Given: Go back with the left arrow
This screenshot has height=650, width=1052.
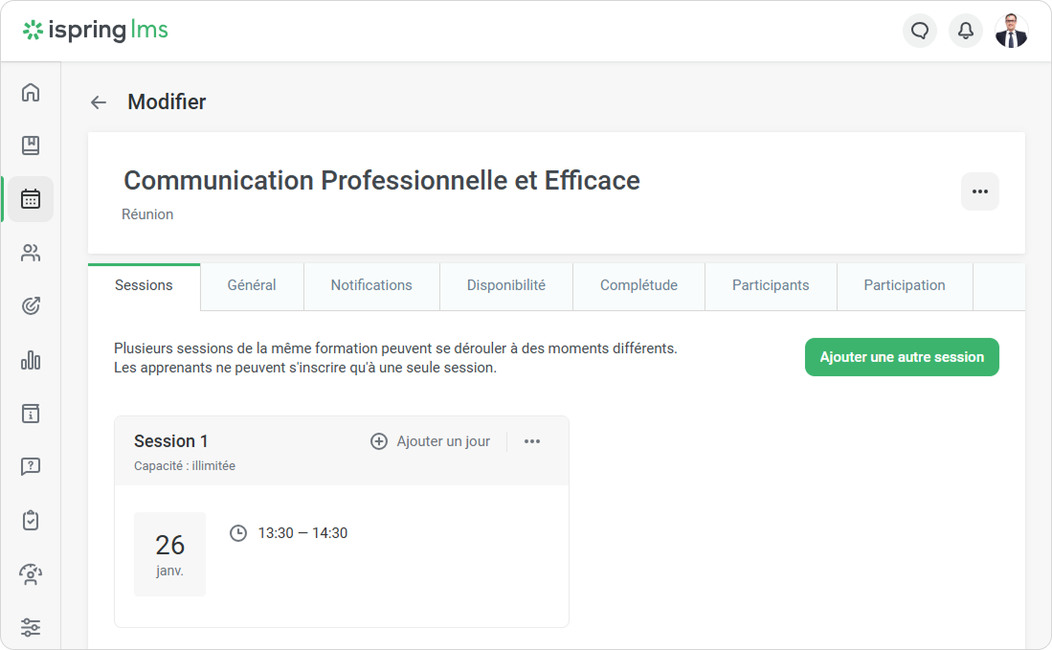Looking at the screenshot, I should pyautogui.click(x=98, y=102).
